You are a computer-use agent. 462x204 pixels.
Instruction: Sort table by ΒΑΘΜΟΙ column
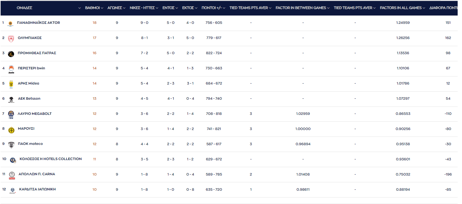click(x=94, y=8)
